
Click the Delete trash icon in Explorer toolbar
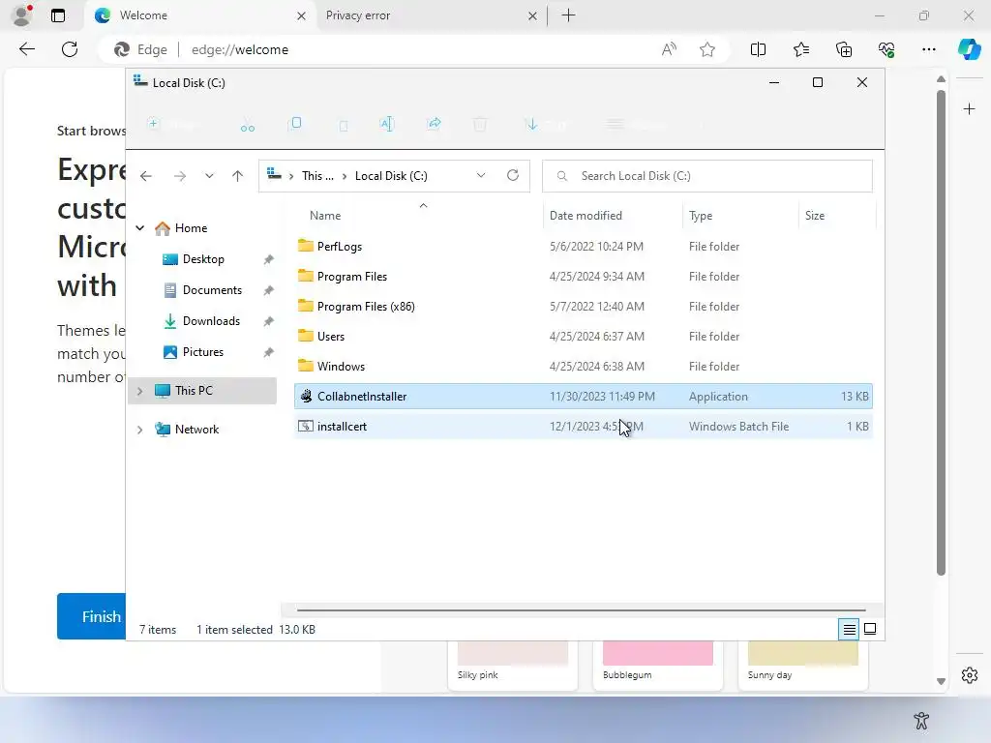point(480,125)
